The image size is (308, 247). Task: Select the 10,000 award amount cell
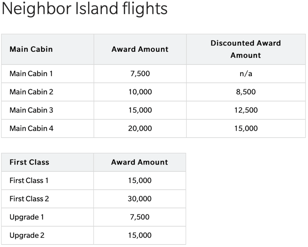click(140, 92)
